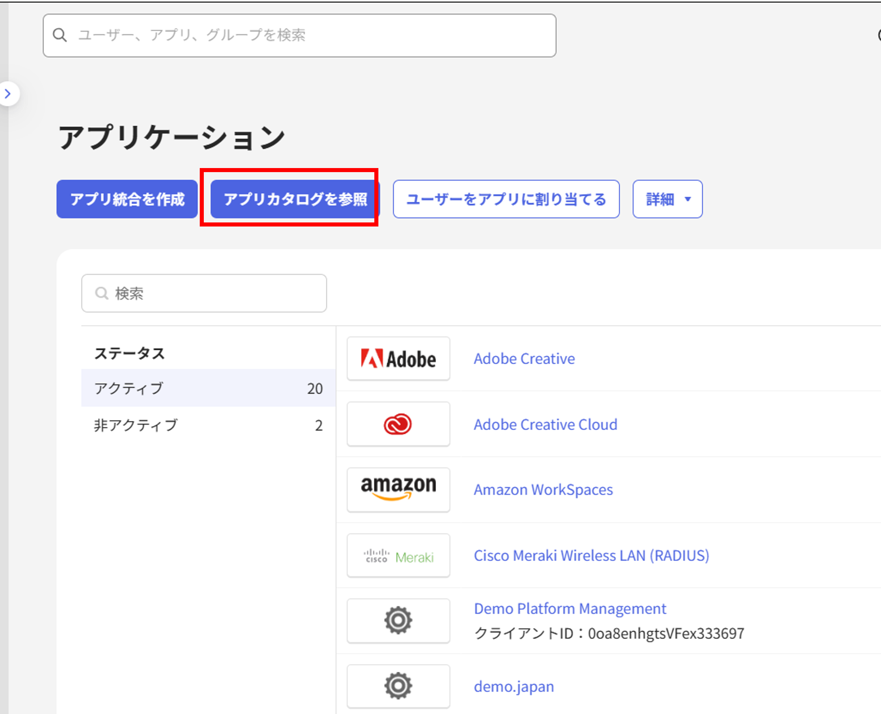Focus the 検索 applications filter field

pyautogui.click(x=214, y=293)
